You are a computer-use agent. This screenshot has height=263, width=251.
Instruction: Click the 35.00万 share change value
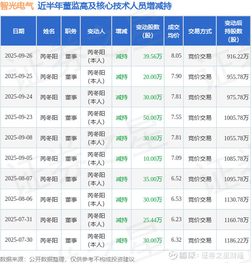coord(153,179)
